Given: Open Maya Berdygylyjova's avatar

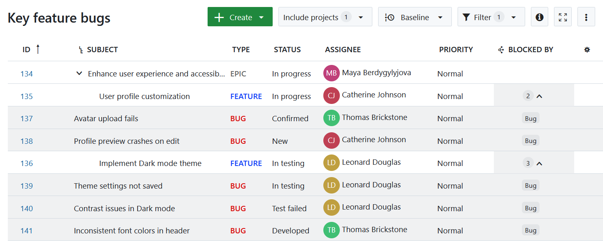Looking at the screenshot, I should [331, 73].
